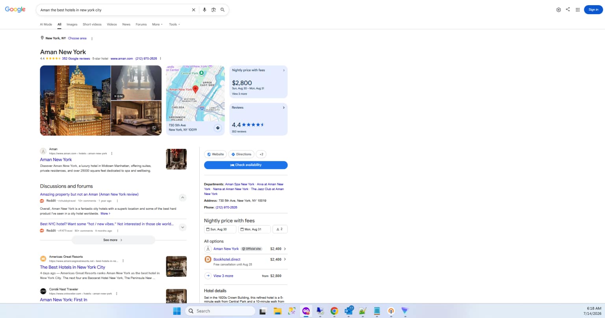
Task: Click the Choose area link
Action: pos(77,39)
